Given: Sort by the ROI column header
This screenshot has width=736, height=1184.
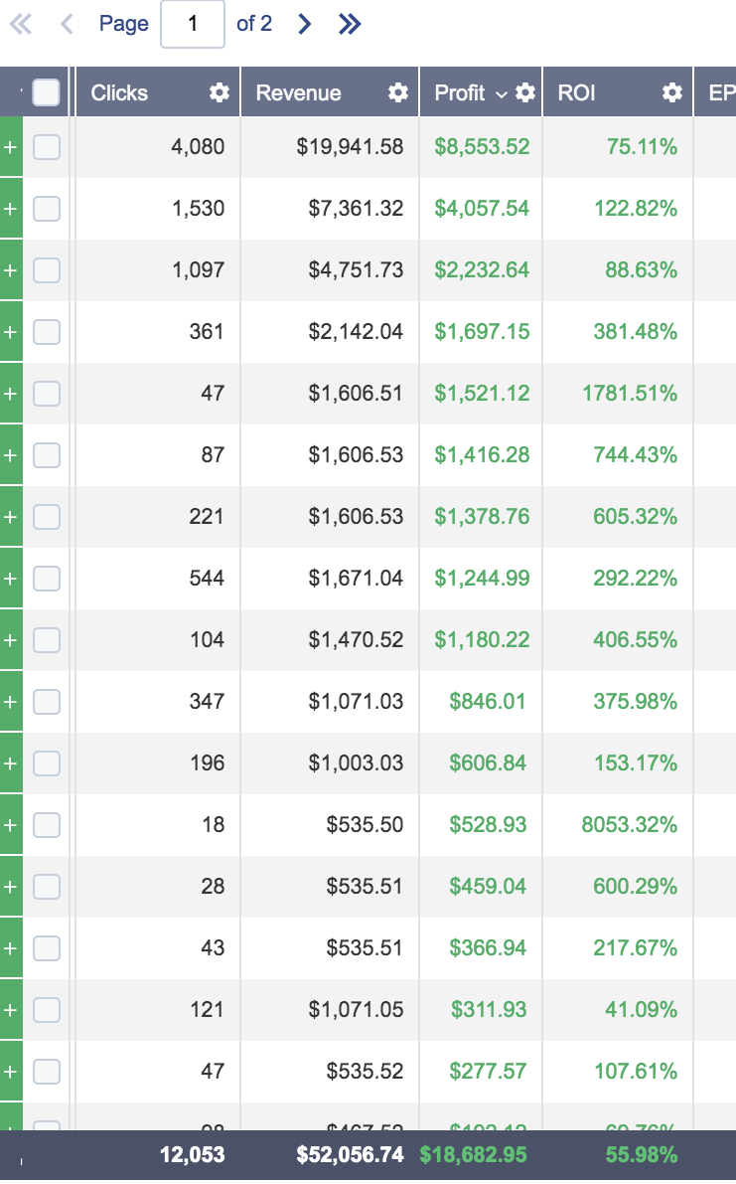Looking at the screenshot, I should (x=577, y=92).
